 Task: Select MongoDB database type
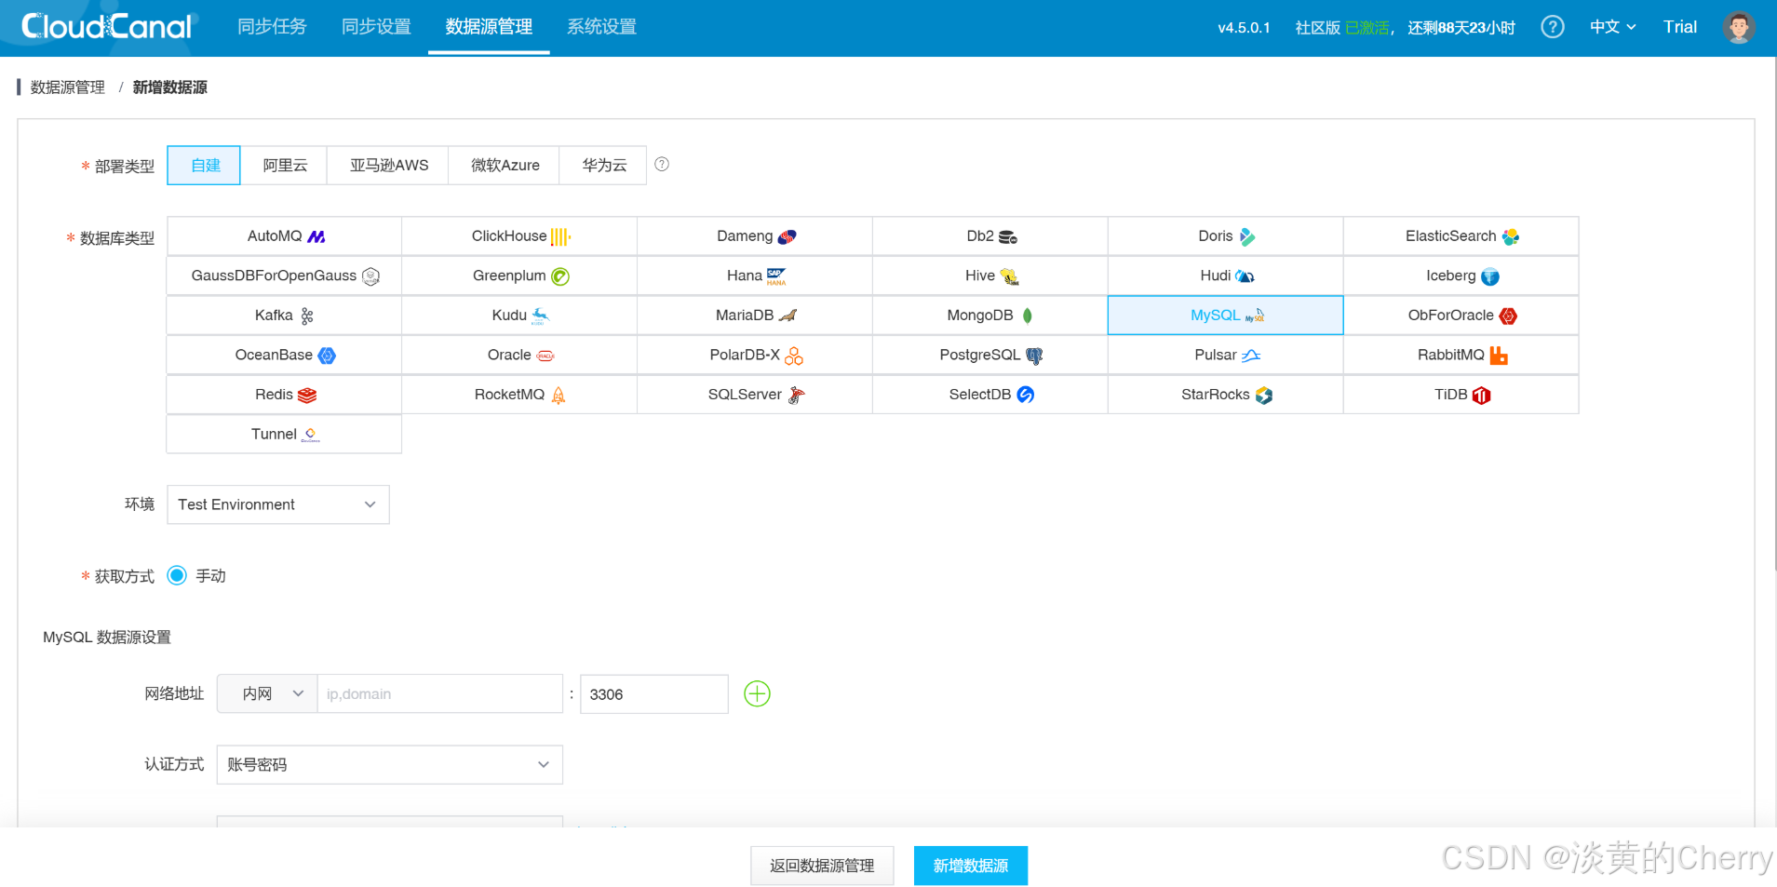click(x=990, y=316)
